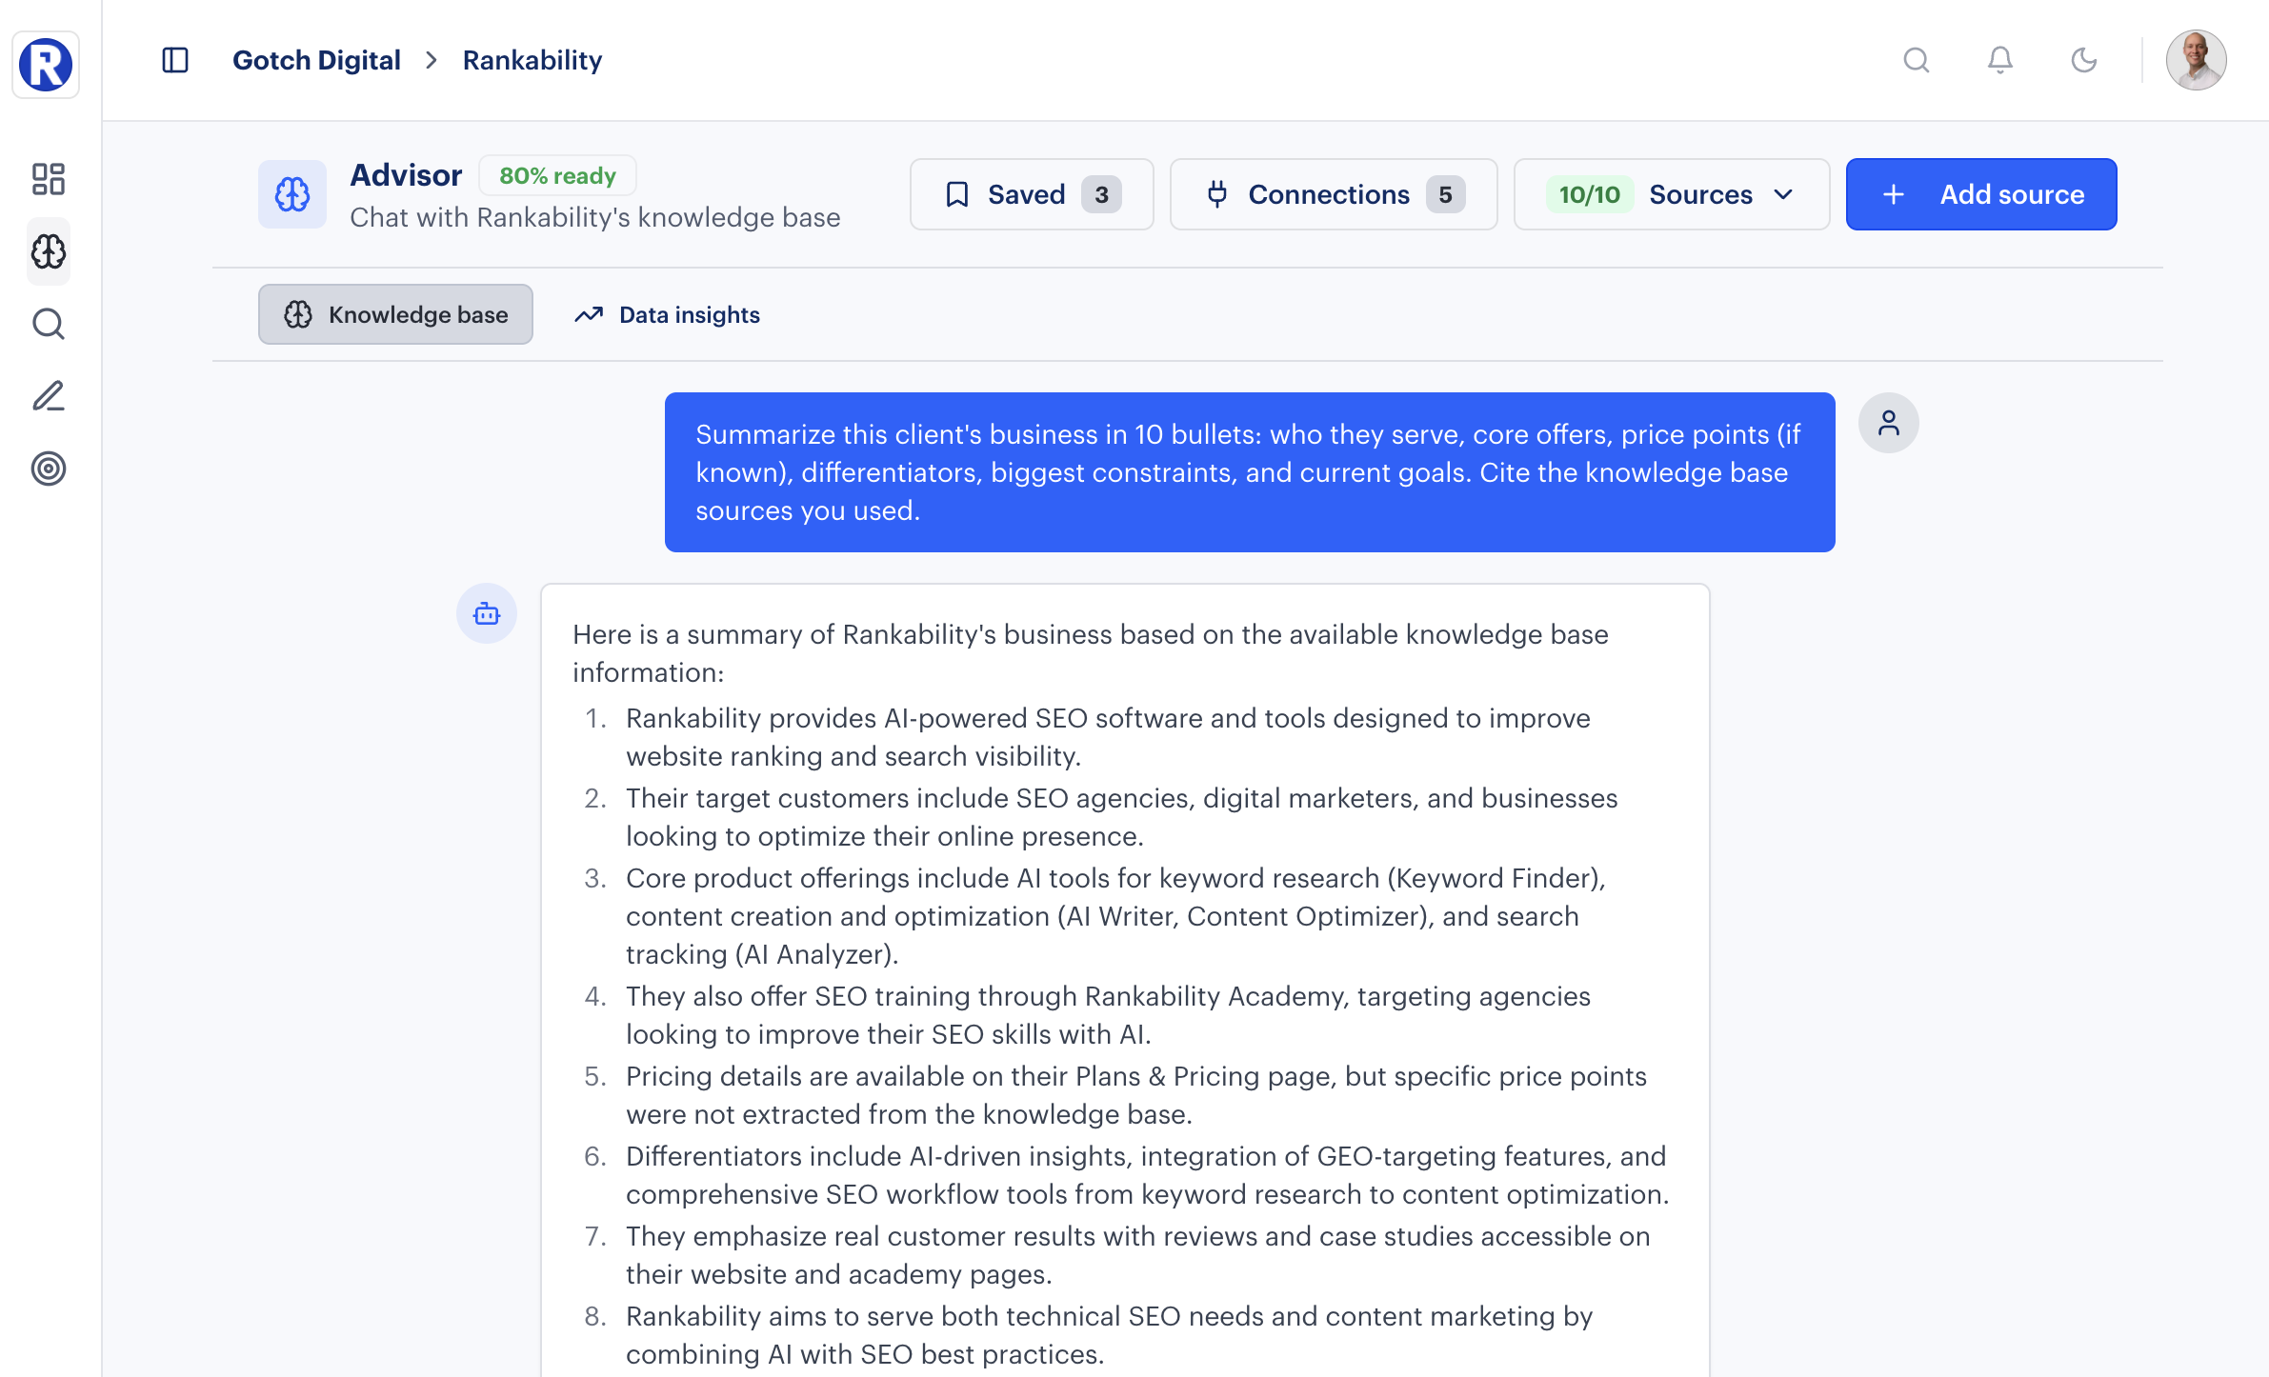Go to Gotch Digital breadcrumb
The height and width of the screenshot is (1377, 2269).
[316, 59]
